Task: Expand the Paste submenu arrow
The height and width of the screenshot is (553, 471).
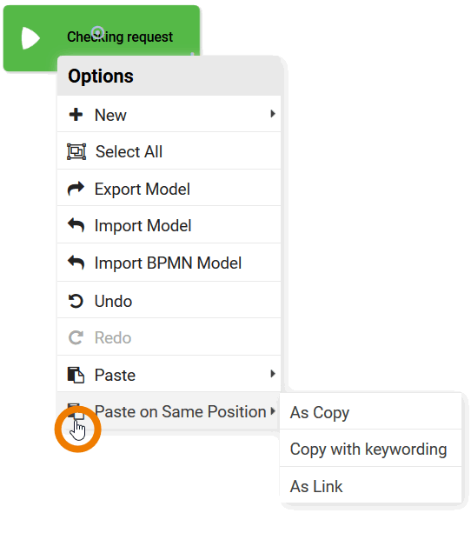Action: (273, 374)
